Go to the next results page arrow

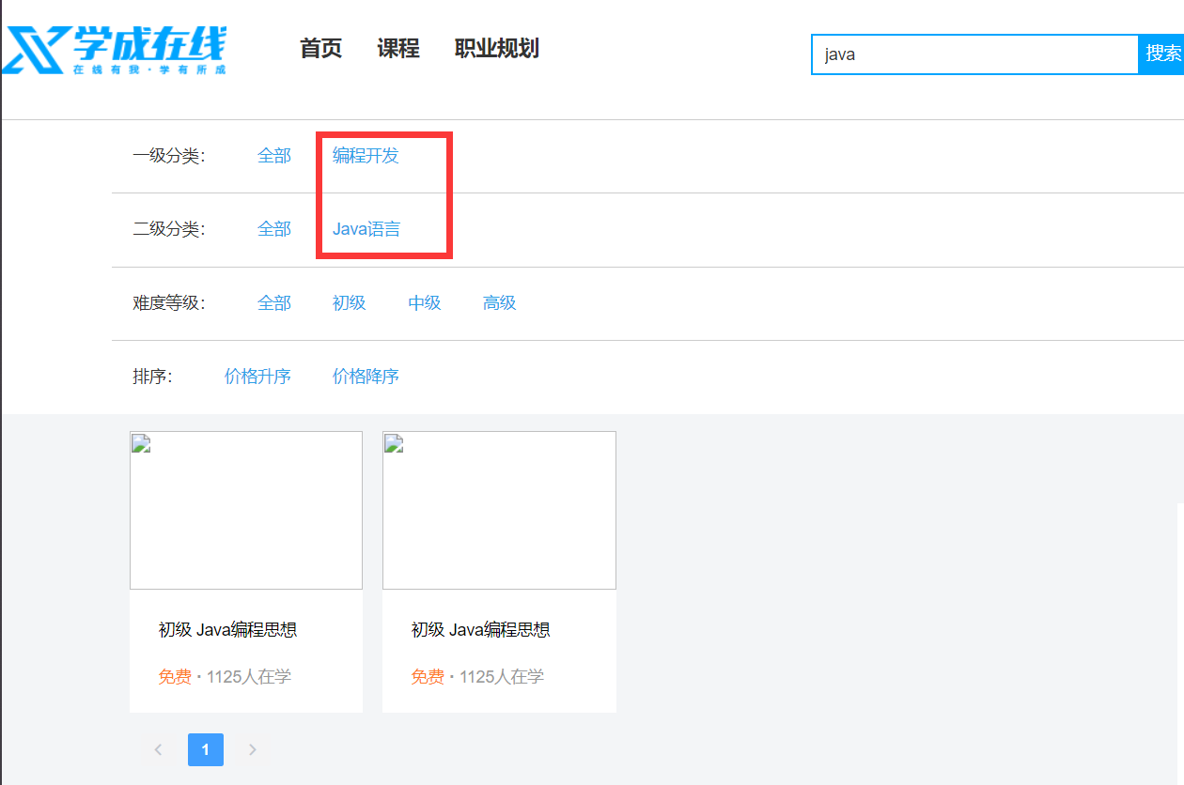pos(252,749)
